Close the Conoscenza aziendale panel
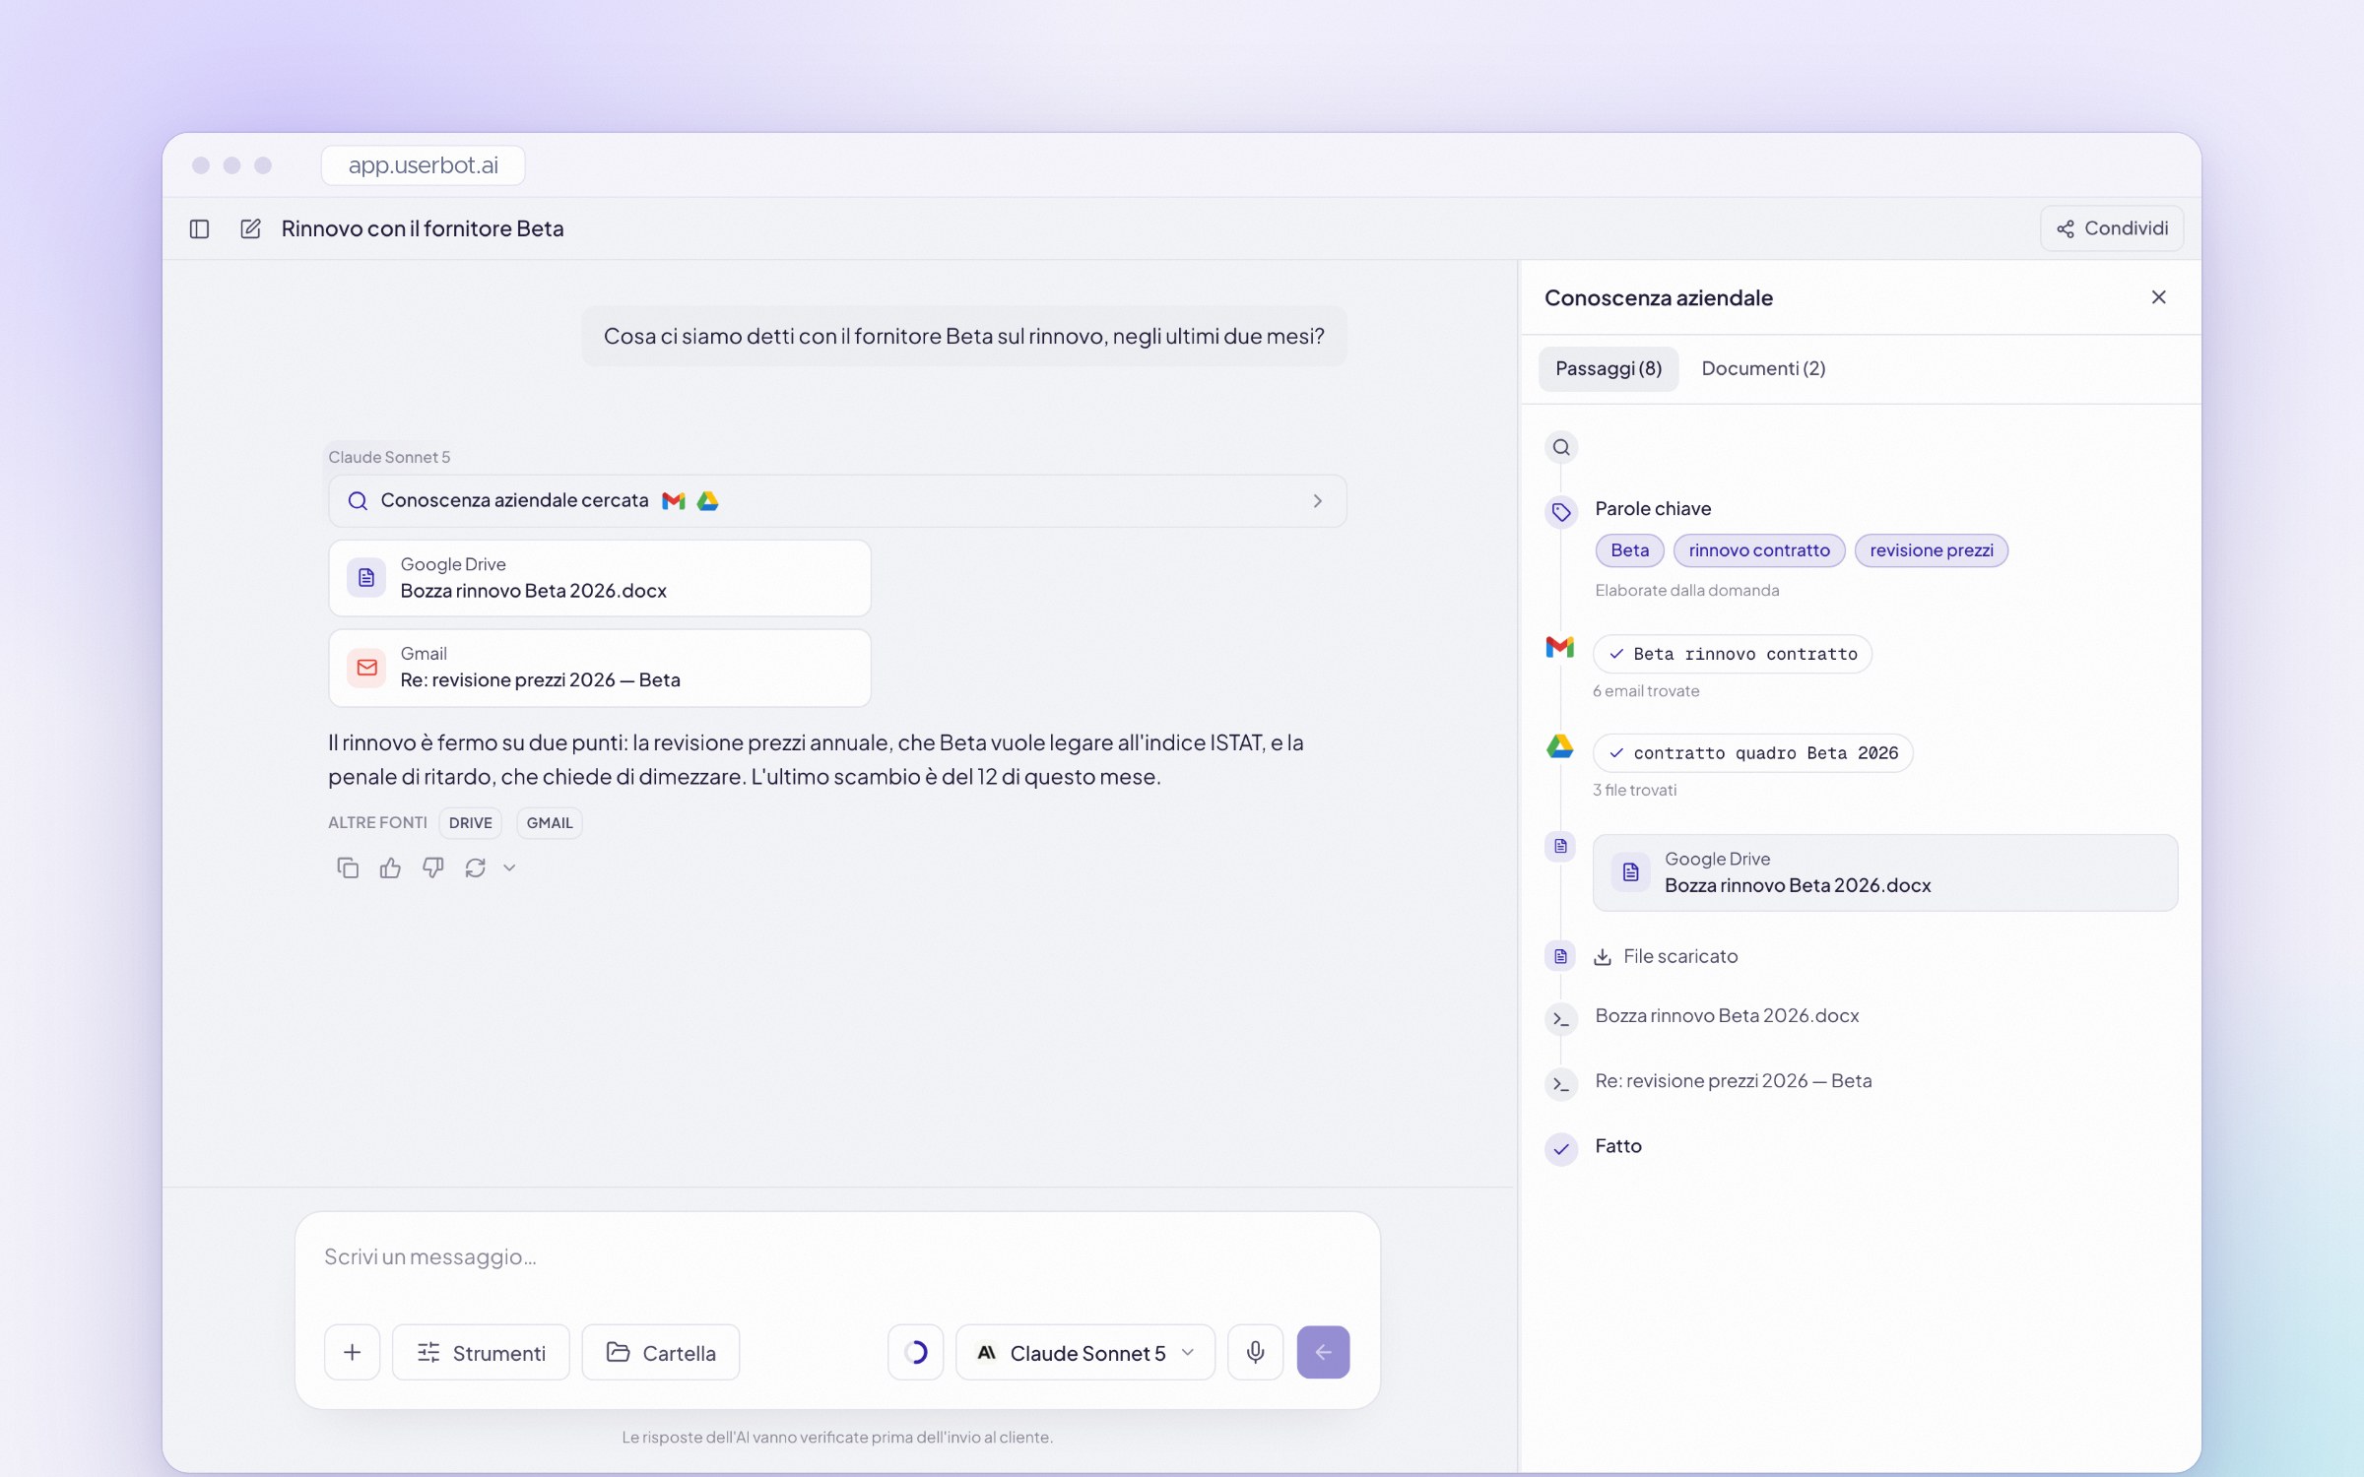The height and width of the screenshot is (1477, 2364). pyautogui.click(x=2158, y=297)
